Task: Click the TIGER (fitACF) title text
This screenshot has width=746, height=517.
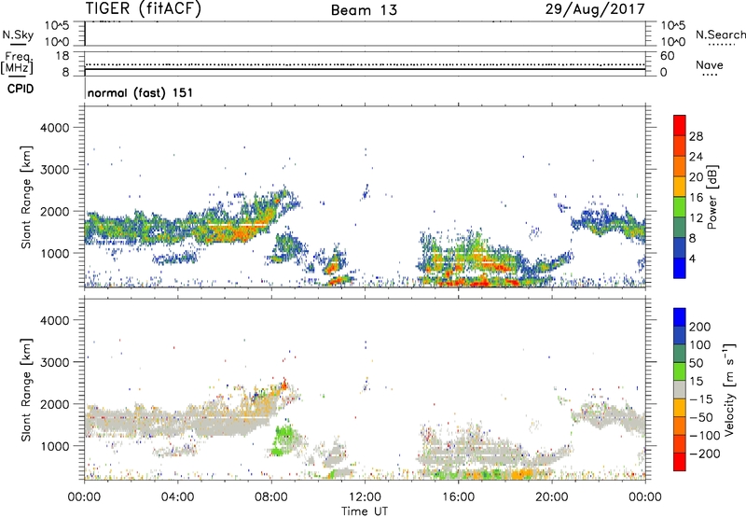Action: (143, 8)
